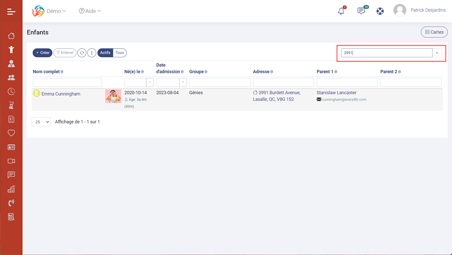Open the Démo dropdown menu
452x255 pixels.
coord(56,11)
